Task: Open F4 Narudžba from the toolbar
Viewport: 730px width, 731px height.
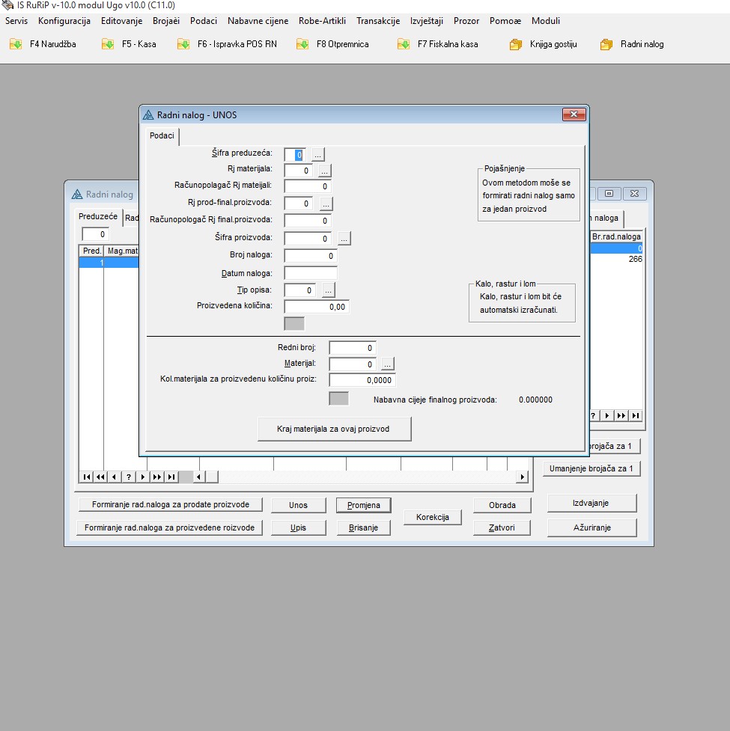Action: [x=43, y=44]
